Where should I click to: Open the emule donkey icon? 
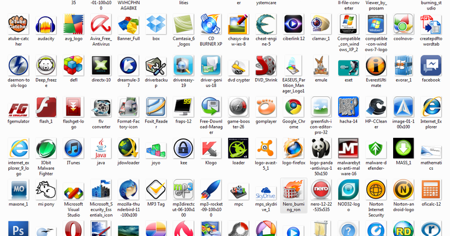(321, 66)
